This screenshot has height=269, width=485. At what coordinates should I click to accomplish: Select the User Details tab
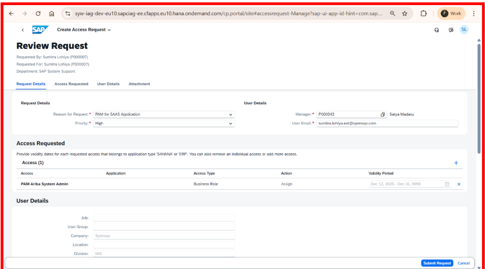(108, 84)
